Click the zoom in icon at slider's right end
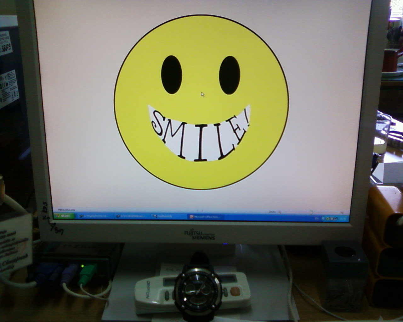The width and height of the screenshot is (403, 322). [343, 213]
